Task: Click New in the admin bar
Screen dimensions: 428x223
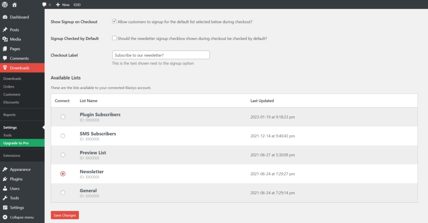Action: coord(66,5)
